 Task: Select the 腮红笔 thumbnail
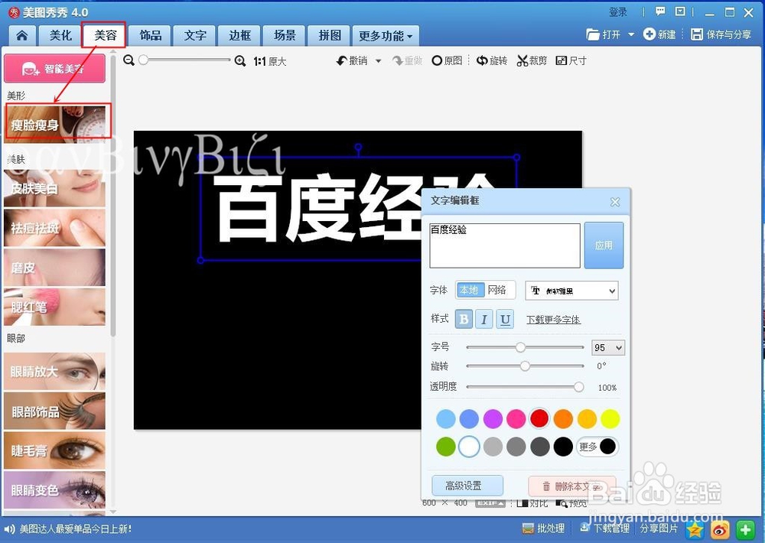coord(54,307)
